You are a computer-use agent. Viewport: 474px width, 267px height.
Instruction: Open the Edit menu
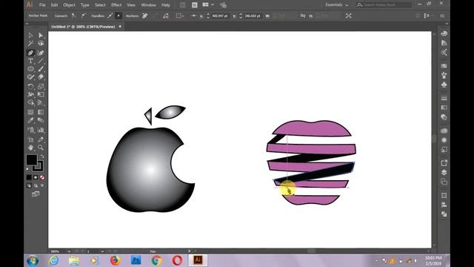tap(54, 5)
